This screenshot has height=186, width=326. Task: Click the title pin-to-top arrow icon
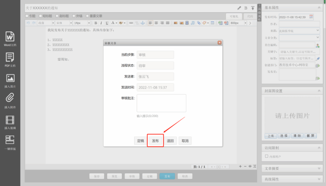(x=252, y=8)
